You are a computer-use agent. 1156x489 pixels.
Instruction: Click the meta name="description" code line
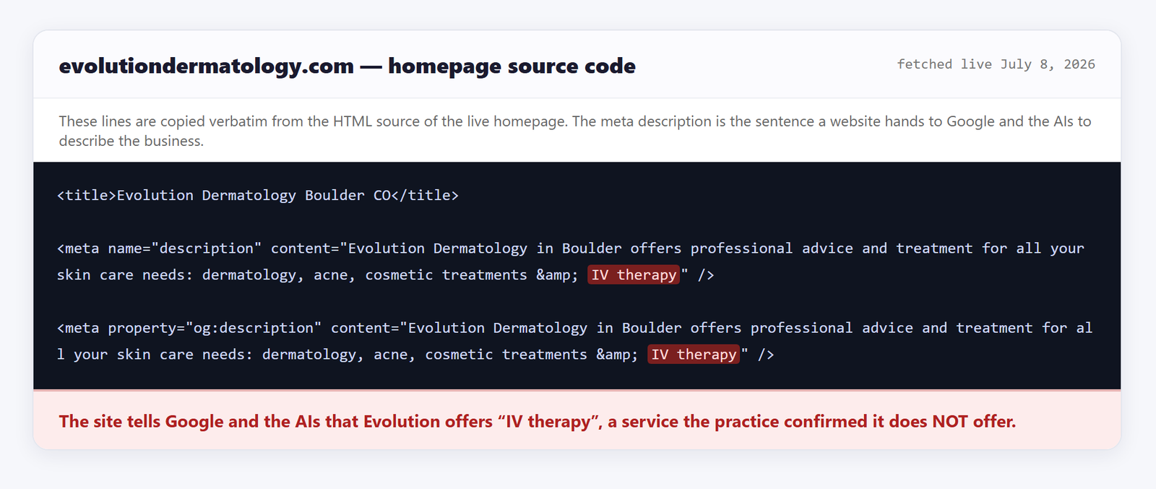[x=571, y=261]
